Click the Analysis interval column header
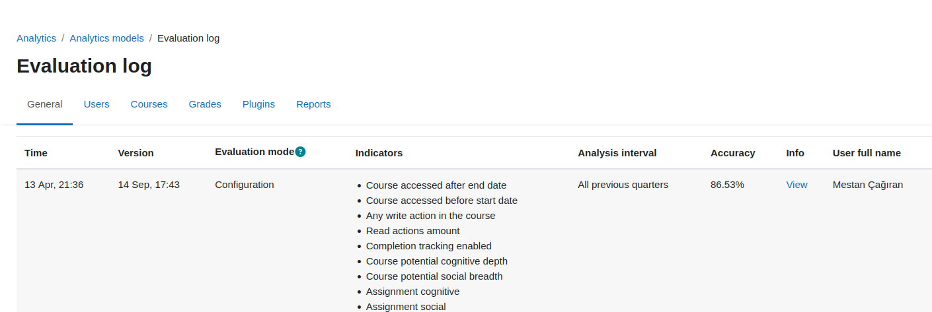Image resolution: width=932 pixels, height=312 pixels. [617, 153]
